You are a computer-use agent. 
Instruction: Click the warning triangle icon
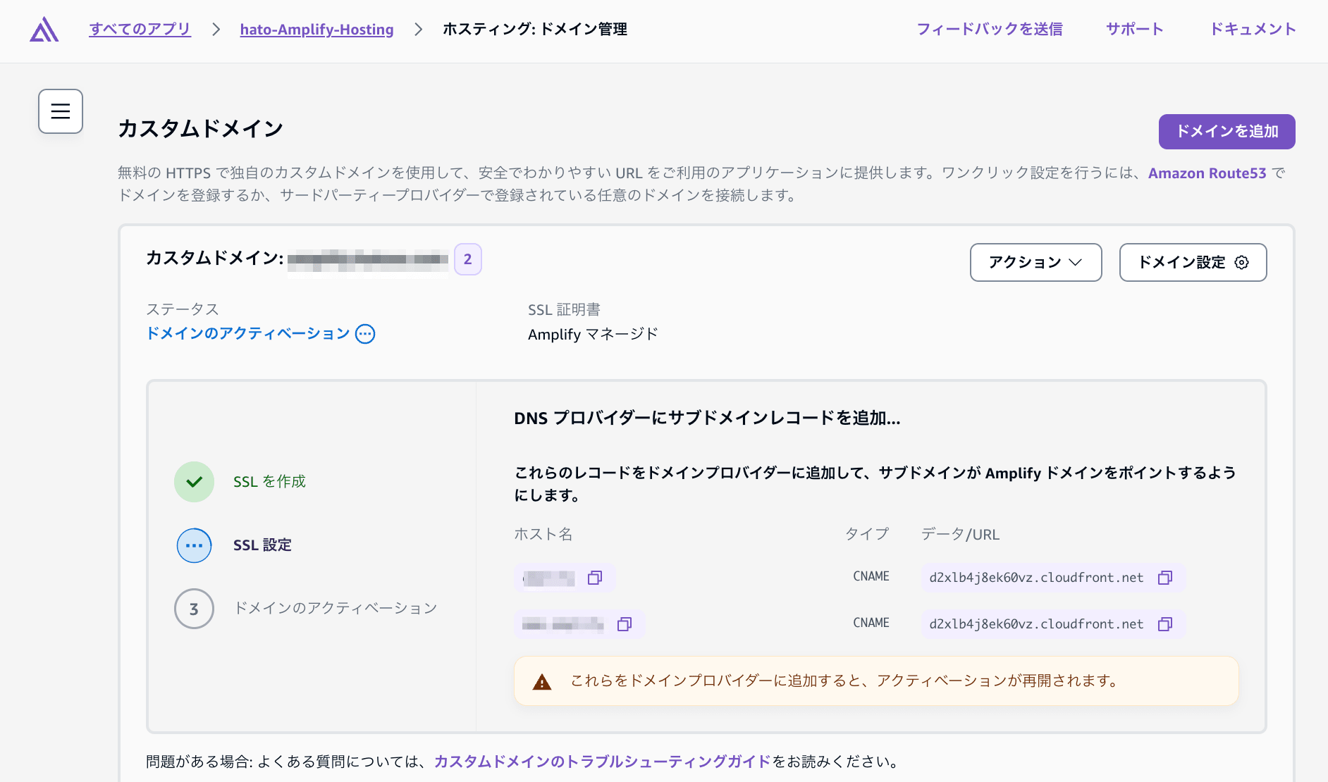(541, 681)
